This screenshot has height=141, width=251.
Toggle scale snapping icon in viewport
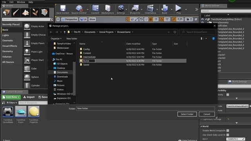(x=174, y=19)
